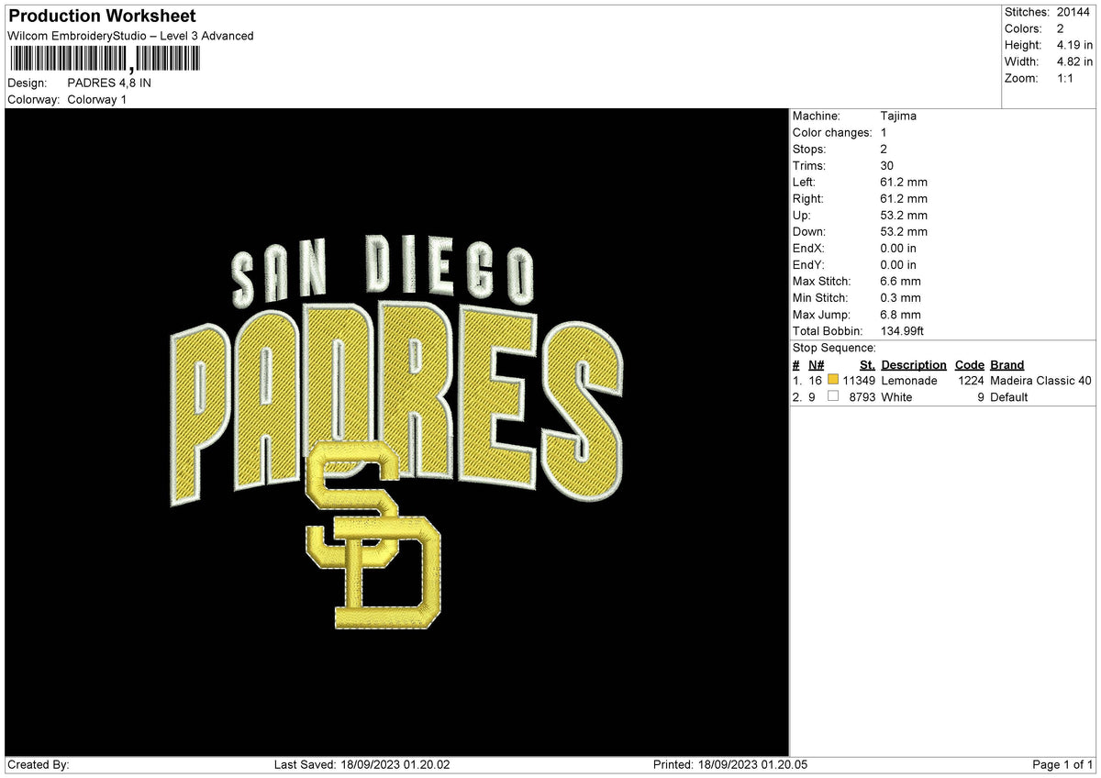1101x778 pixels.
Task: Click 'Lemonade' in stop sequence
Action: (x=909, y=381)
